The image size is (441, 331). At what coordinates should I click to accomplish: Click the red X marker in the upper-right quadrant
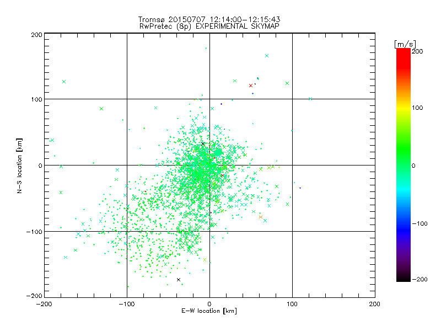pos(251,86)
